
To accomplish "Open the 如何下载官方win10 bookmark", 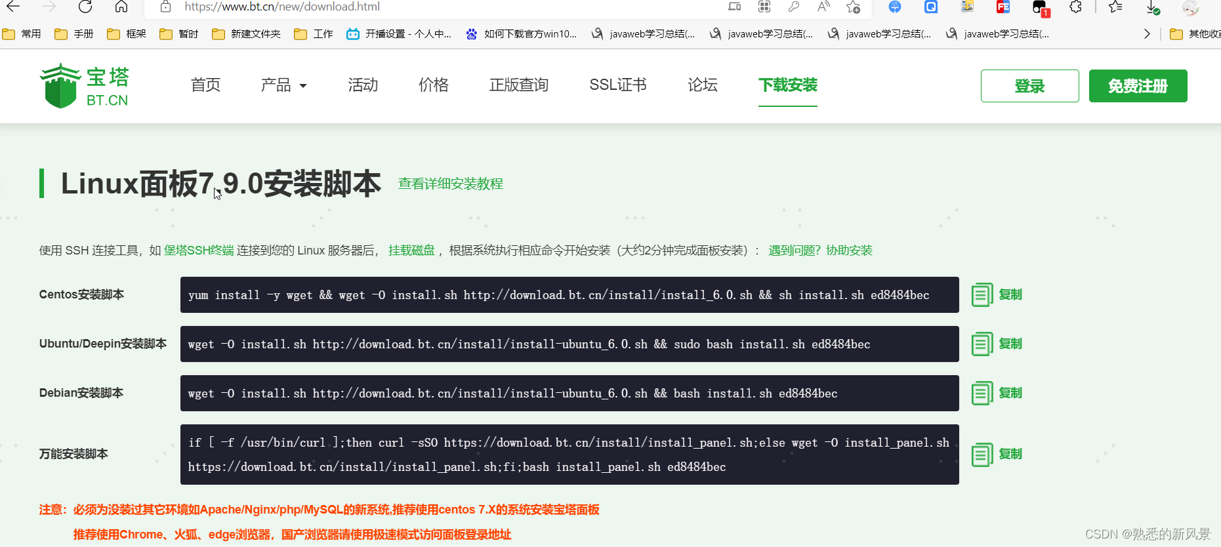I will [x=521, y=34].
